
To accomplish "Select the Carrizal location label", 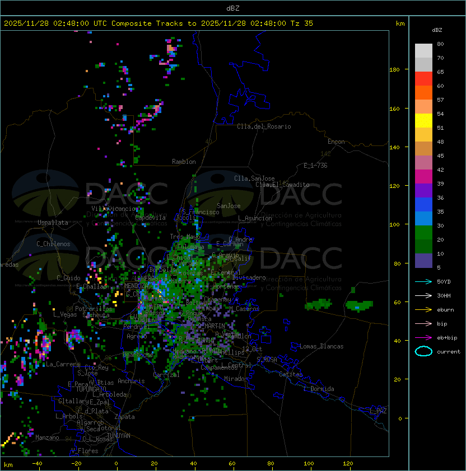I will click(166, 375).
